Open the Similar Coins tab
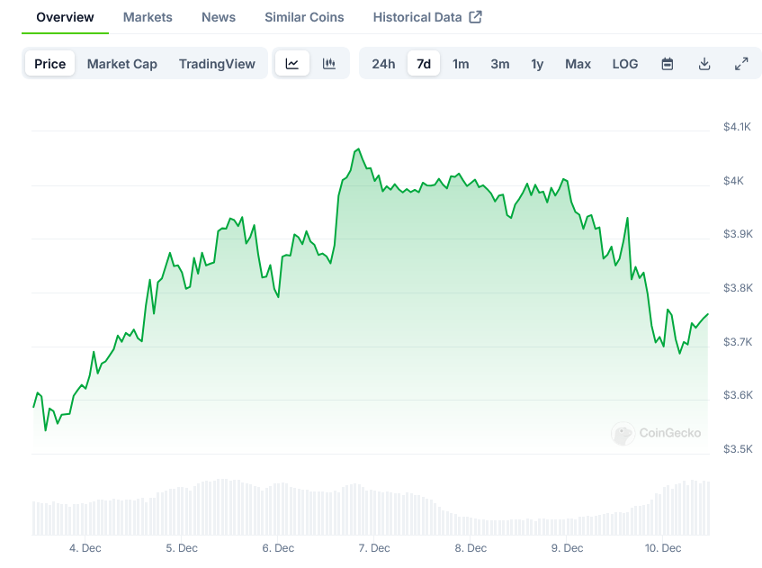 (304, 17)
